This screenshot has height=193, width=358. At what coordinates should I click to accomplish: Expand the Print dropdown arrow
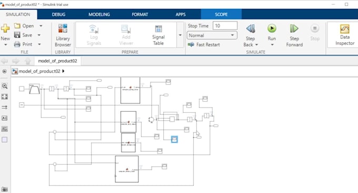click(x=39, y=44)
